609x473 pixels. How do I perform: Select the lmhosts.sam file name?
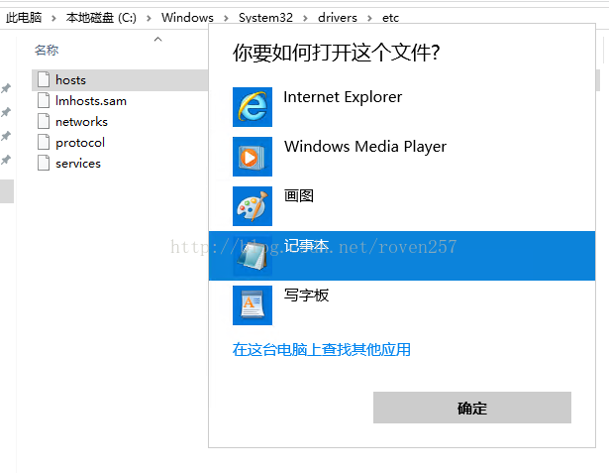(91, 101)
